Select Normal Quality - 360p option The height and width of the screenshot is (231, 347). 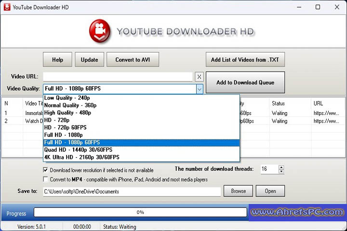click(x=141, y=105)
